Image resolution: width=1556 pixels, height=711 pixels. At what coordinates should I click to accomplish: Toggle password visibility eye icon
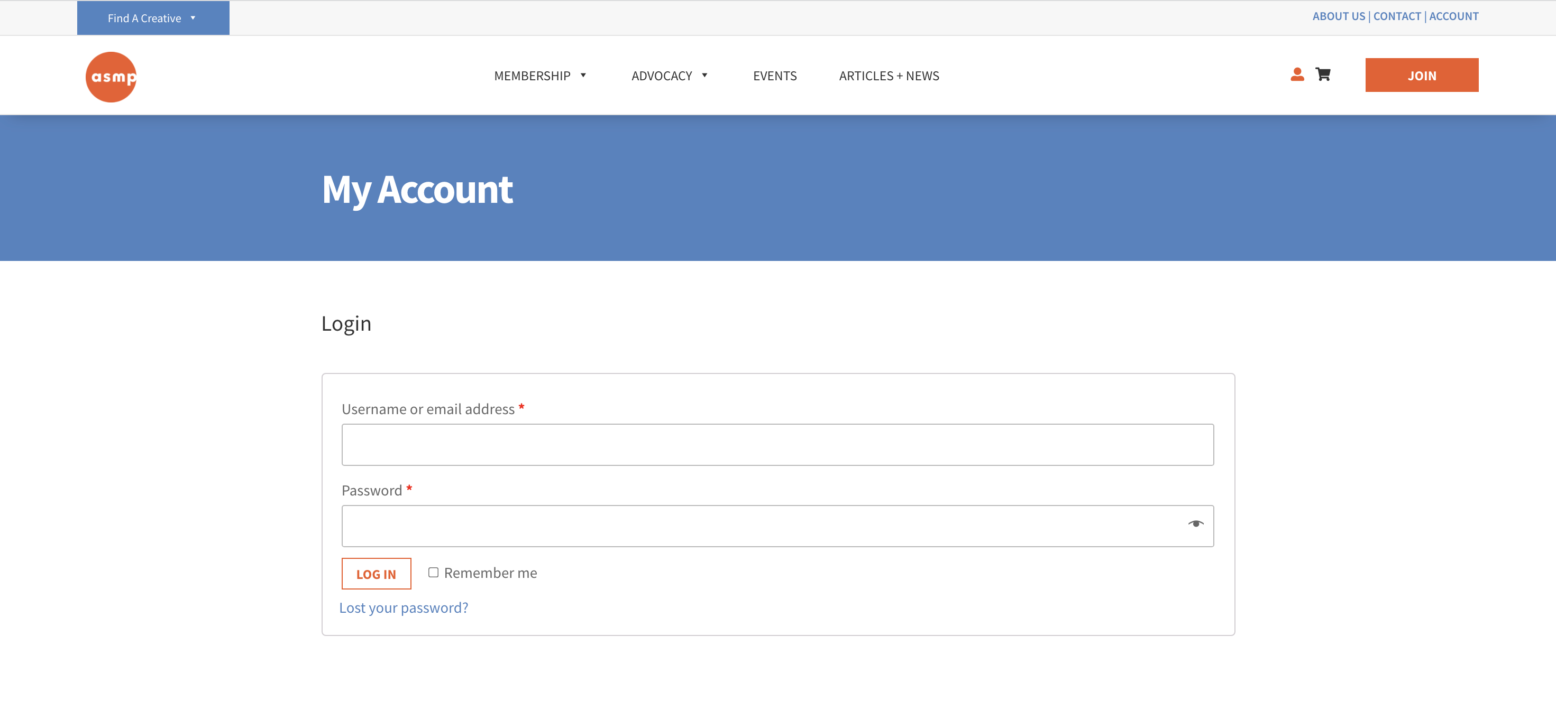click(1195, 523)
